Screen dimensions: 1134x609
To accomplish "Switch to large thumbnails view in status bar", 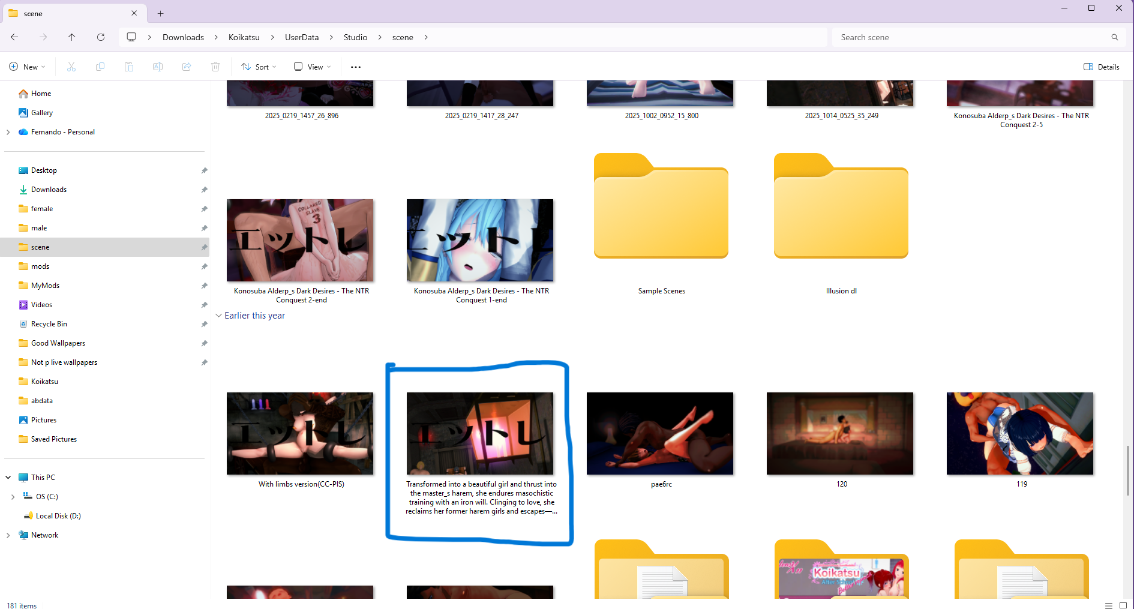I will (x=1123, y=605).
